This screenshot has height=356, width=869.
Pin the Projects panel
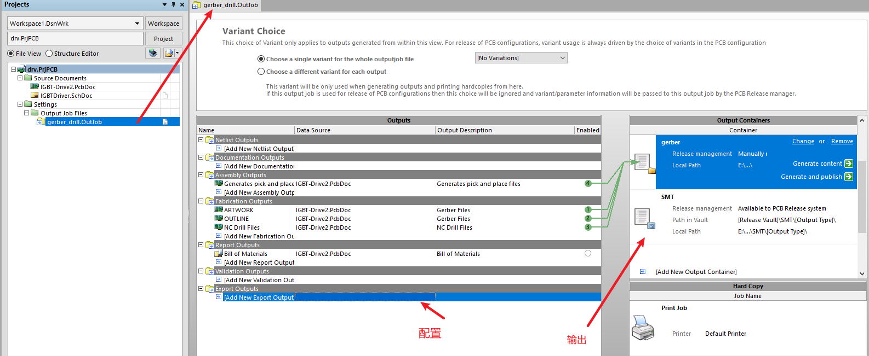(174, 4)
